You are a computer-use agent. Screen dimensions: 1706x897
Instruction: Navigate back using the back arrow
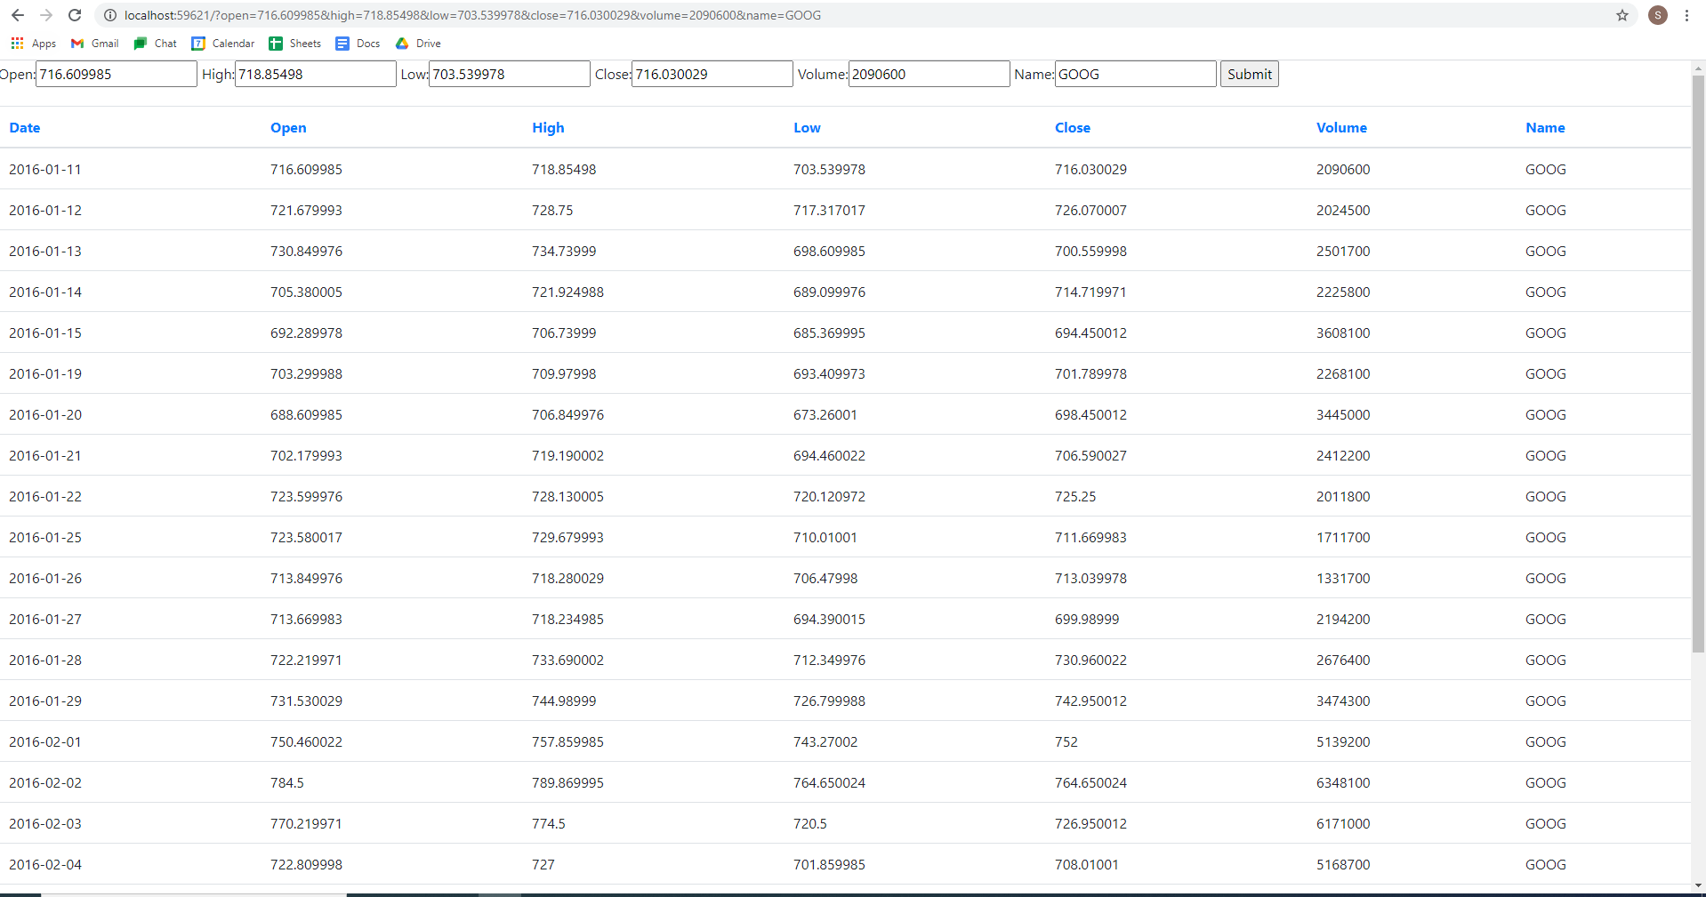coord(18,15)
